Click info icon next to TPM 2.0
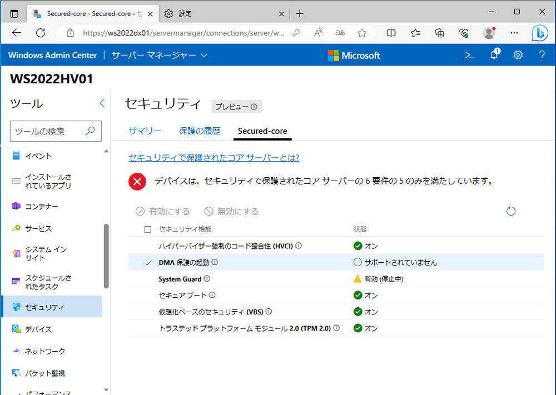Screen dimensions: 556x395 point(336,328)
